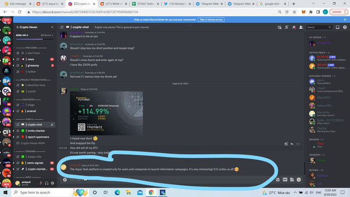Open more options on hovered message
Viewport: 350px width, 197px height.
[x=297, y=144]
